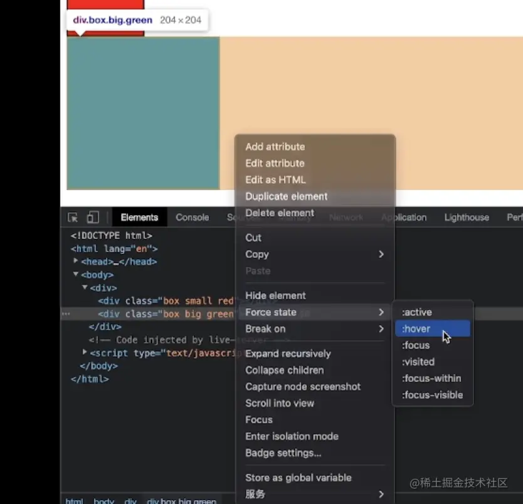This screenshot has height=504, width=523.
Task: Select the DOCTYPE html line
Action: tap(112, 236)
